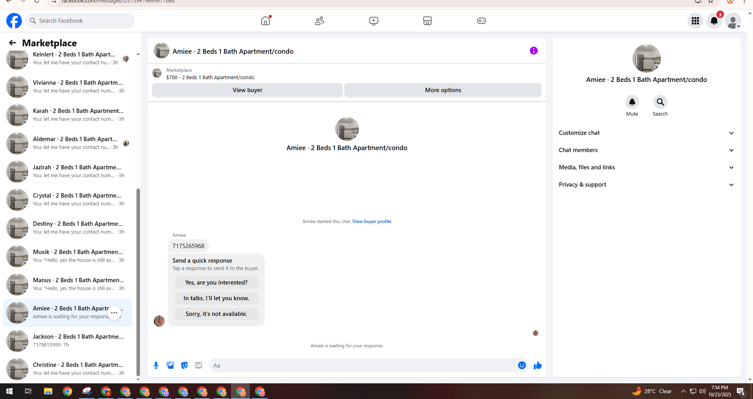This screenshot has width=753, height=399.
Task: Click the listing thumbnail in right panel
Action: (x=646, y=58)
